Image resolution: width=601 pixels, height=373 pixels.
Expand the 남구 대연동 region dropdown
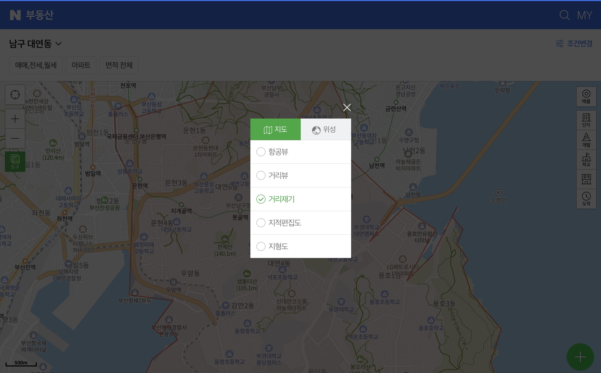pos(35,44)
